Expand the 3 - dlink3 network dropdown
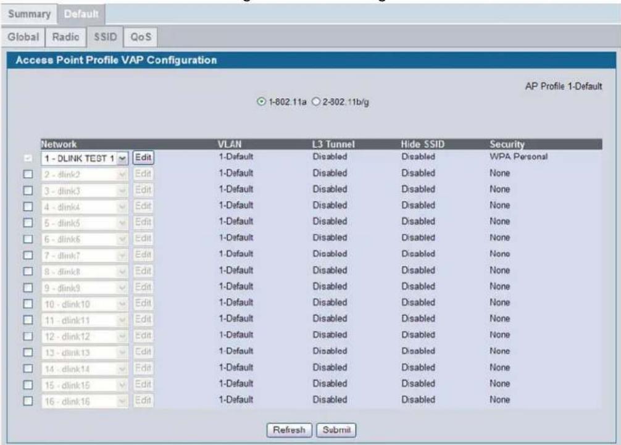621x445 pixels. tap(85, 191)
